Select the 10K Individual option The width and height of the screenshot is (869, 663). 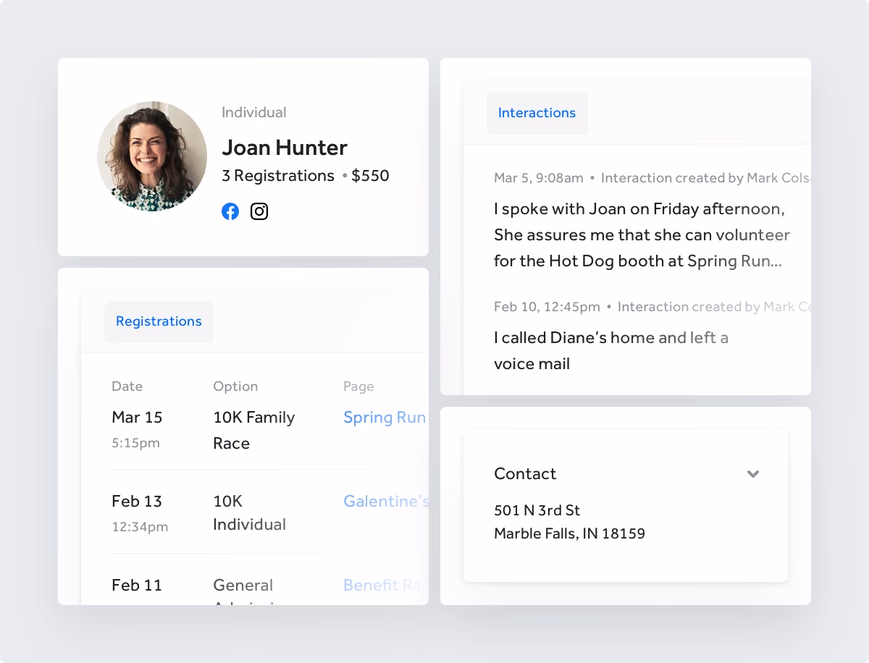click(249, 512)
